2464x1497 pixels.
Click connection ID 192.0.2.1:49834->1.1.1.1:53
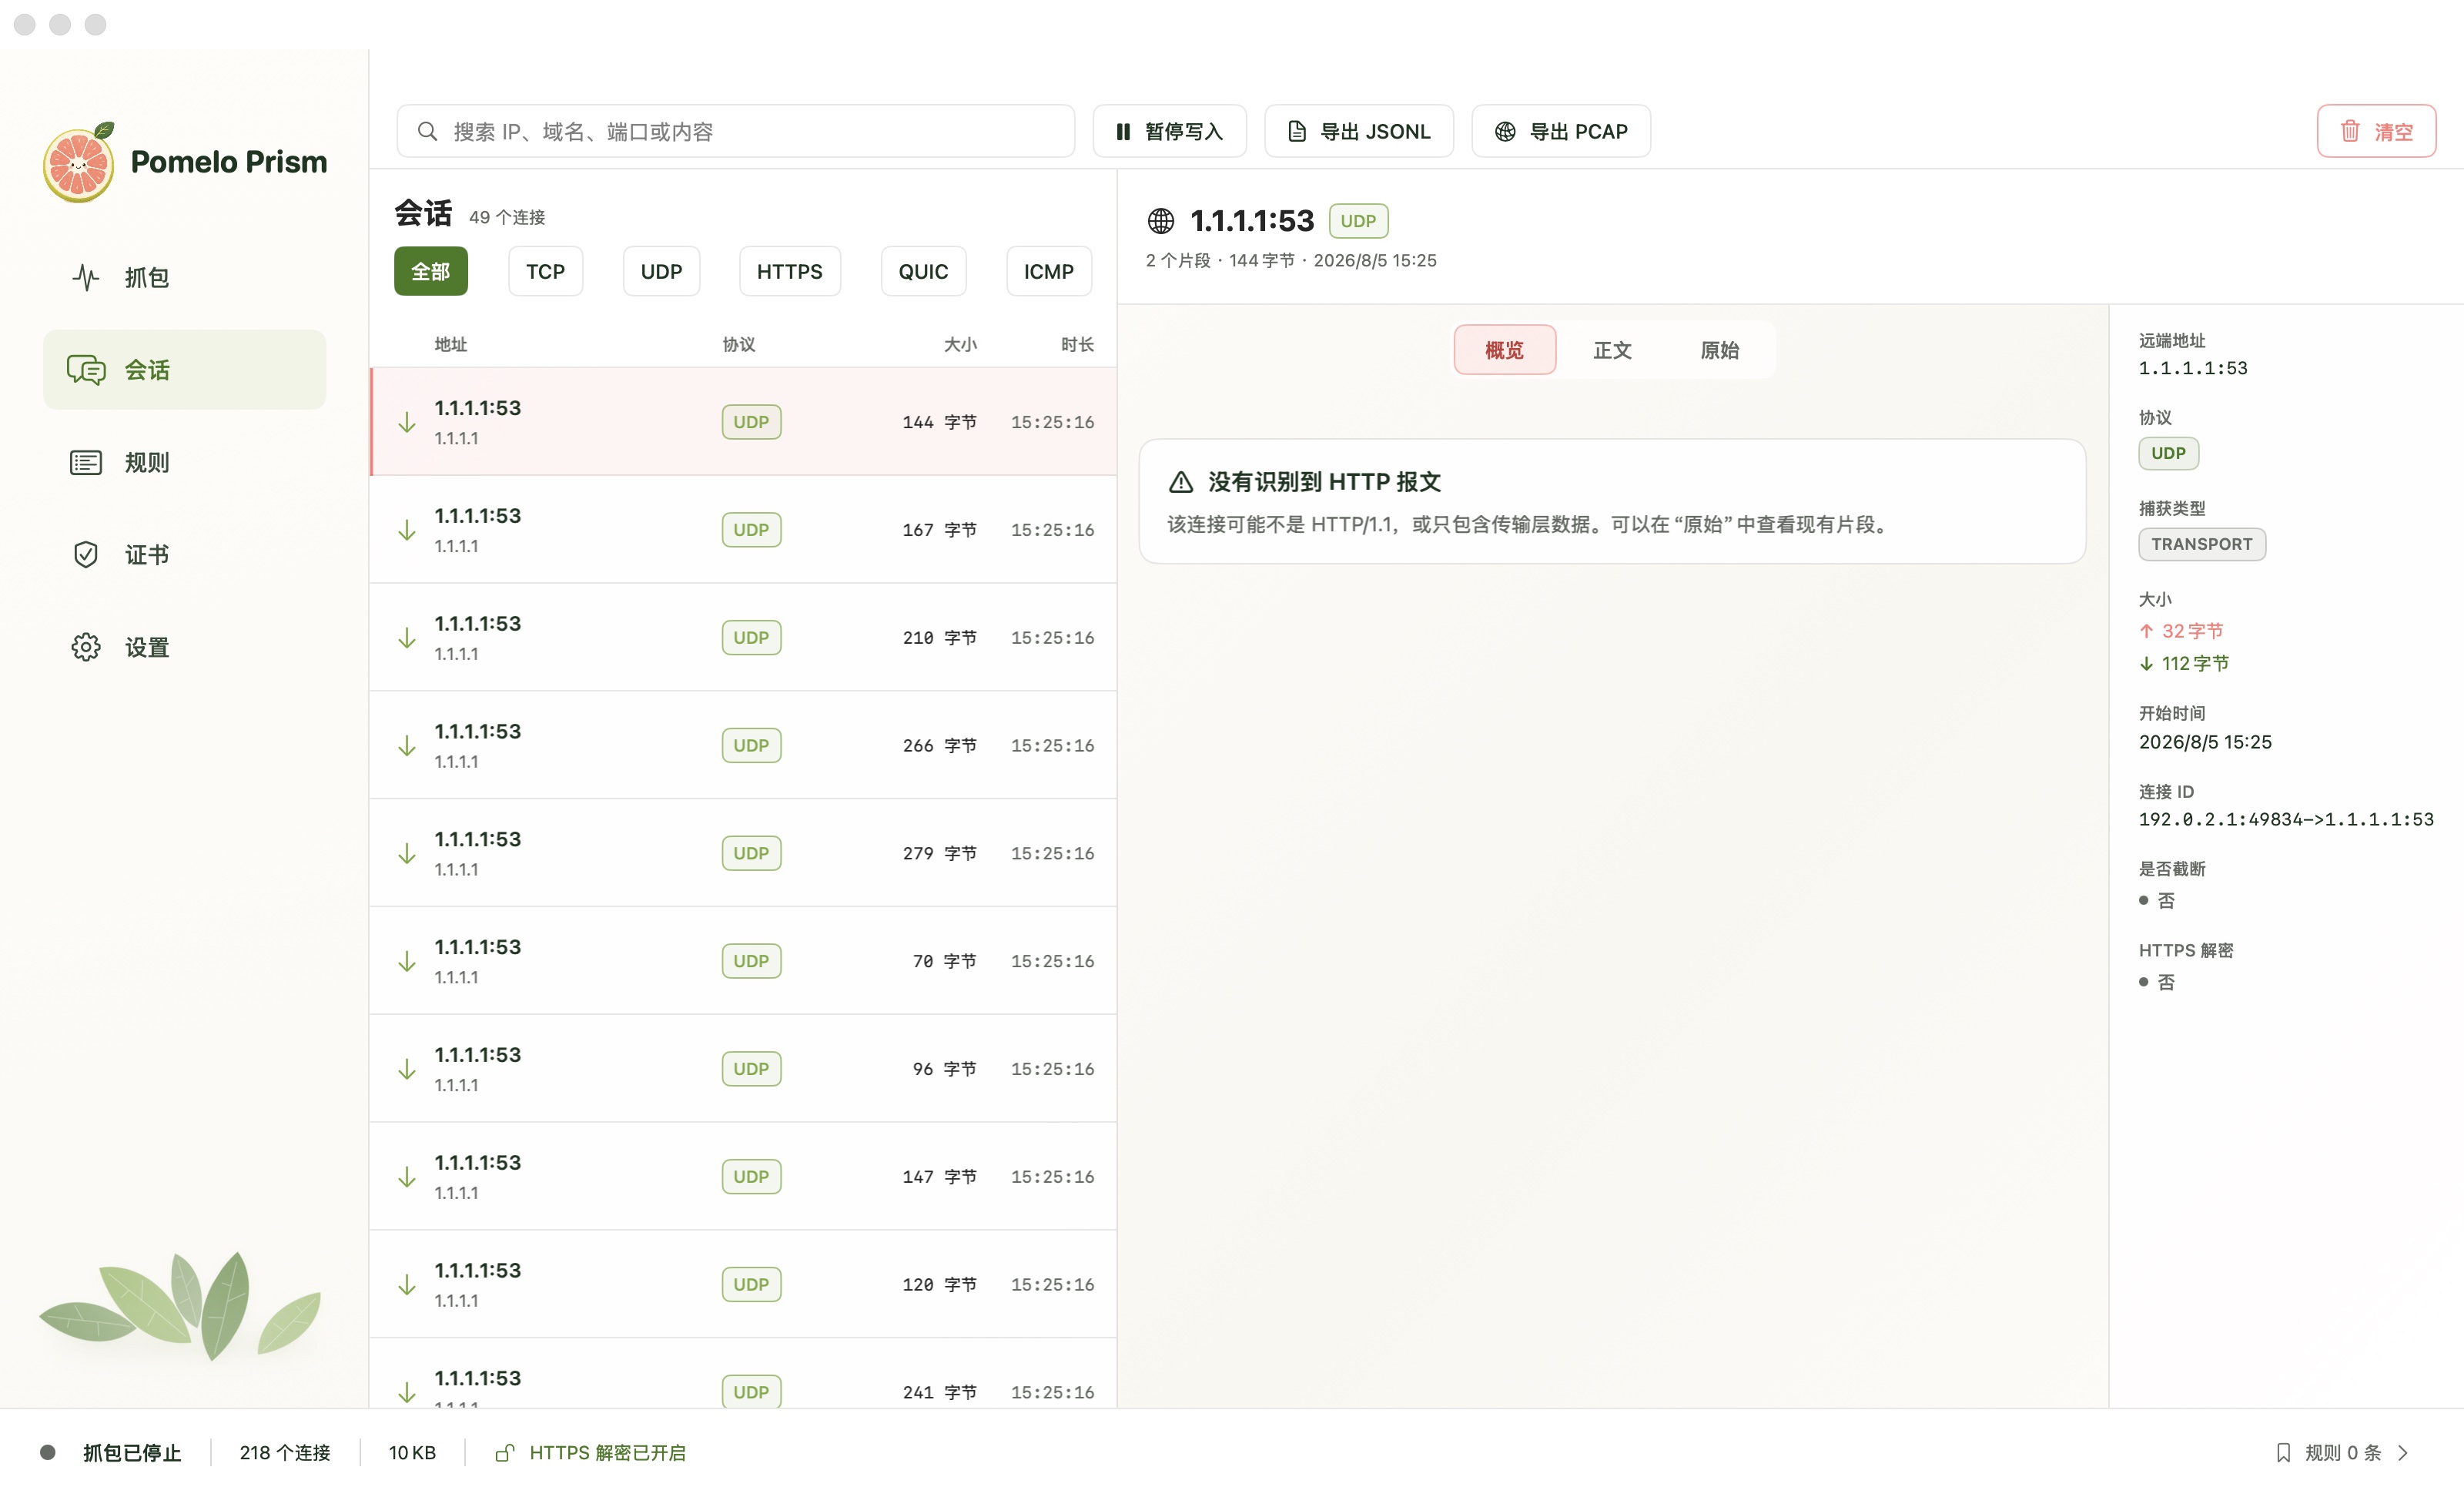coord(2285,819)
